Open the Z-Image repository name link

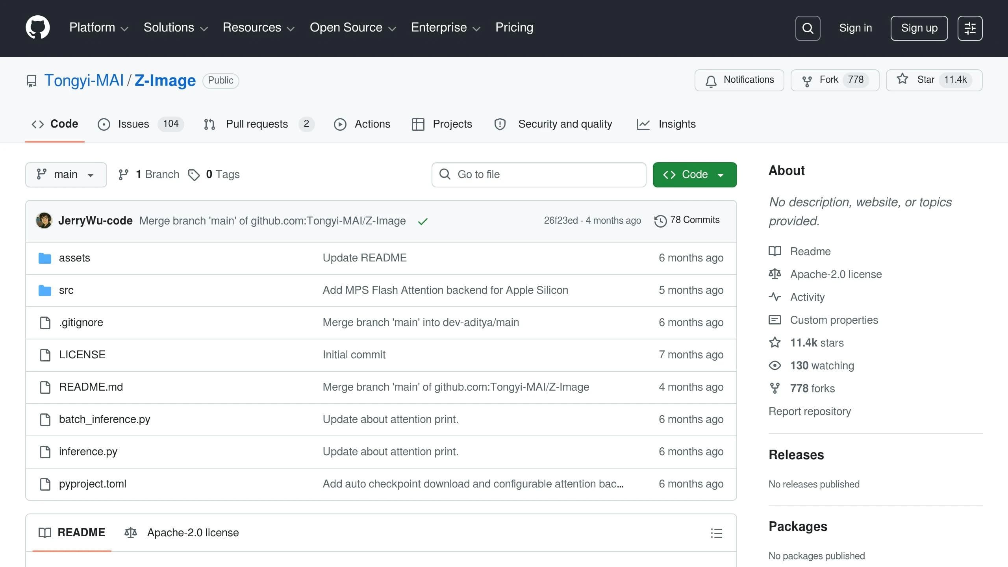coord(165,80)
